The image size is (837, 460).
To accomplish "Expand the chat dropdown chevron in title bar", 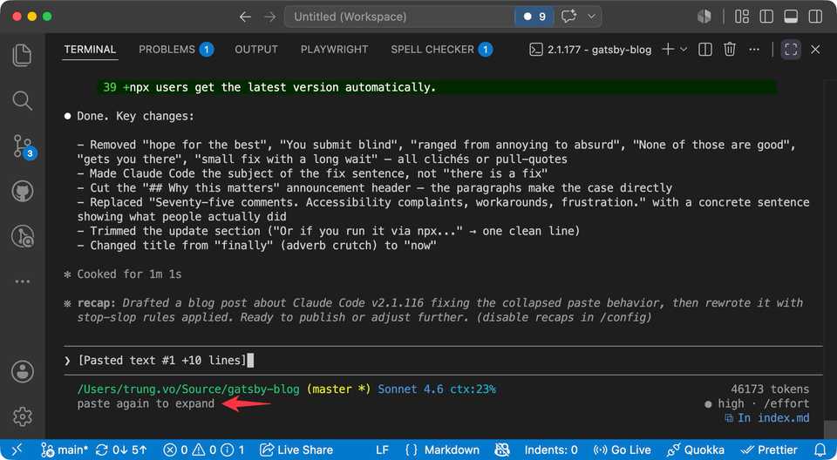I will pos(591,17).
